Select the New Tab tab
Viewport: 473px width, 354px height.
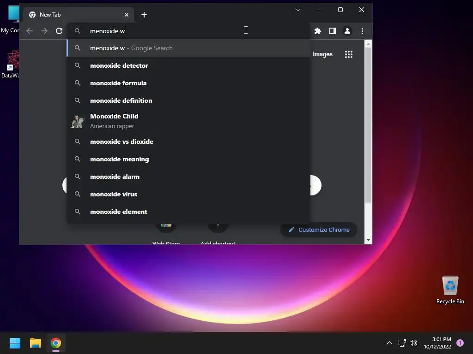[x=79, y=15]
